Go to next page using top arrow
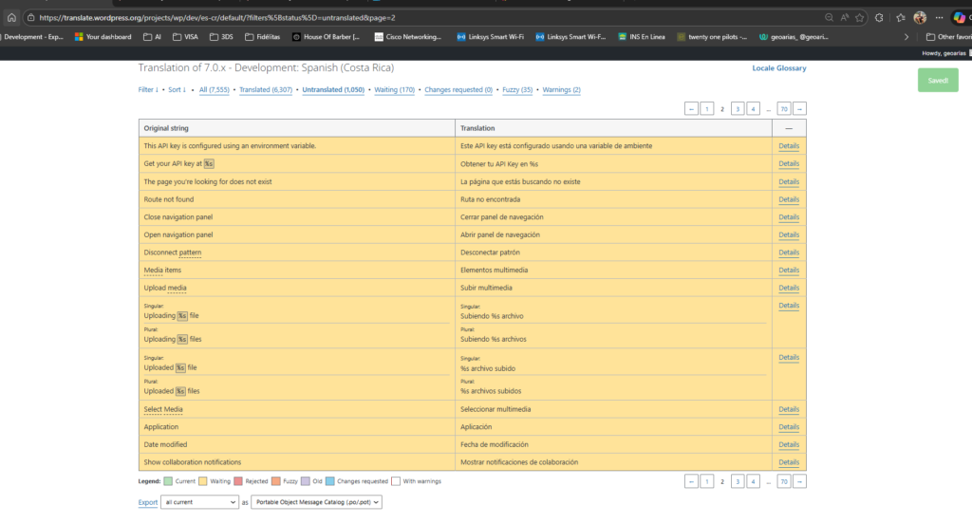972x524 pixels. point(799,109)
